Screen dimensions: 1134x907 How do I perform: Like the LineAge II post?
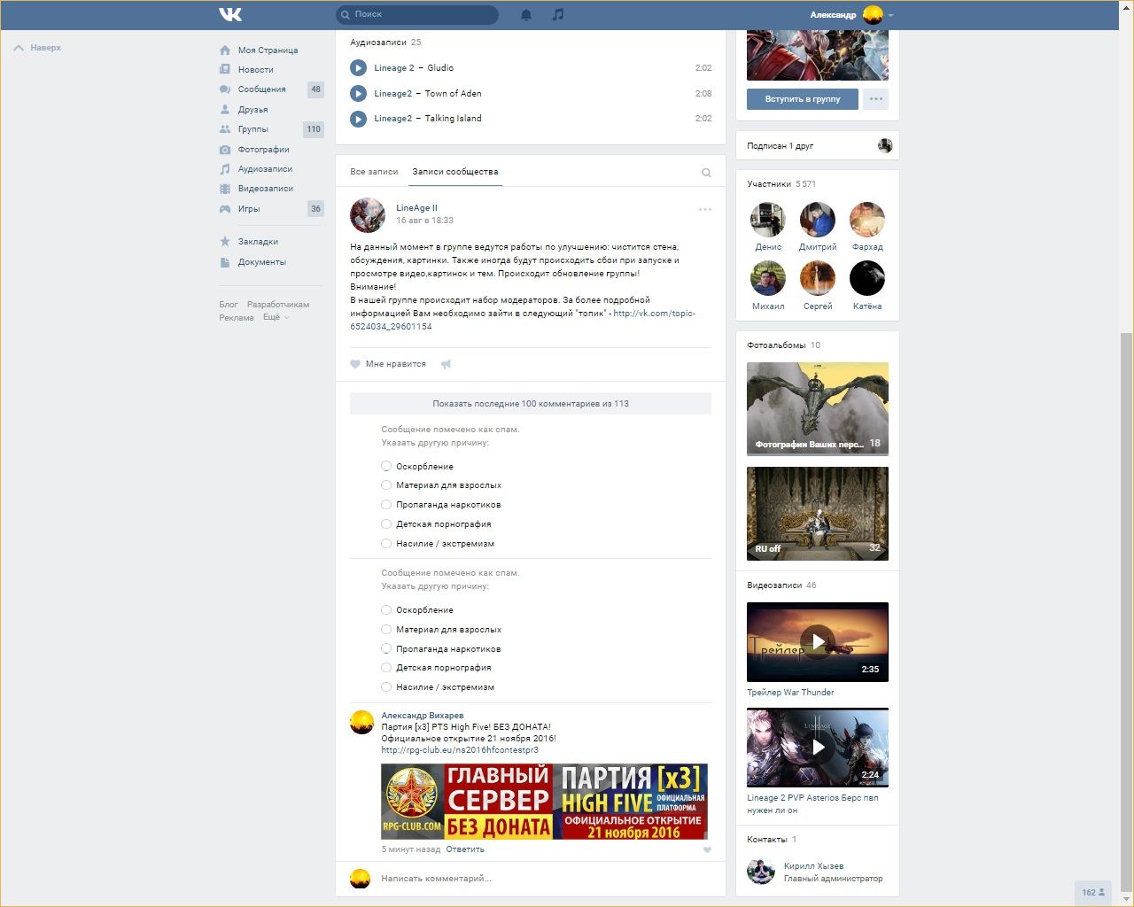388,364
